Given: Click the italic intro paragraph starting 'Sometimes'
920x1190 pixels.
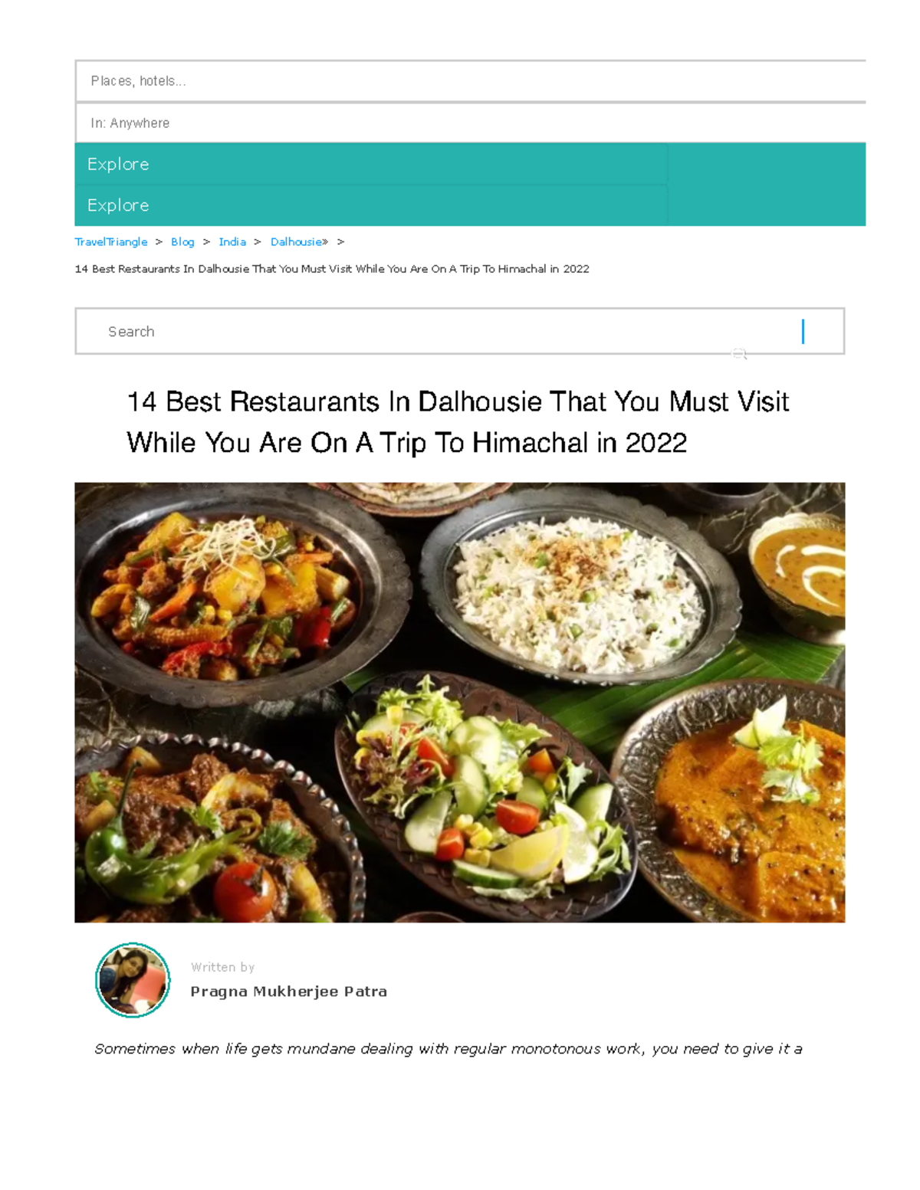Looking at the screenshot, I should click(x=449, y=1049).
